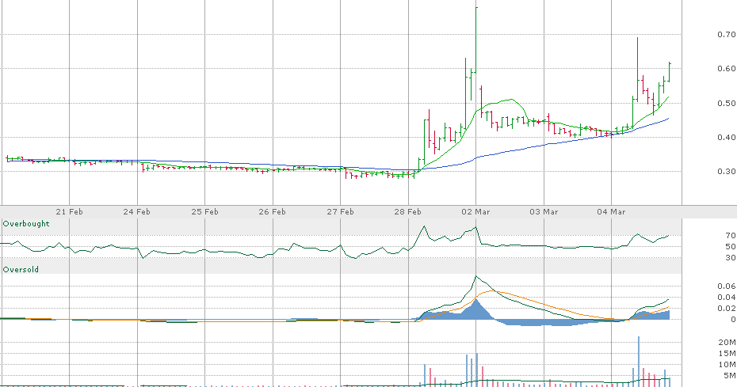Click the 27 Feb date label
The image size is (737, 387).
pos(340,212)
